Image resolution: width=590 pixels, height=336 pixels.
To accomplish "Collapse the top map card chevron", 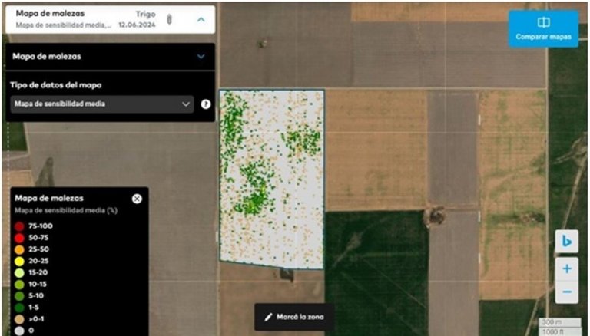I will (x=201, y=19).
